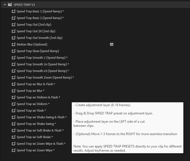Click preset icon for Speed Trap Basic 2
Image resolution: width=190 pixels, height=161 pixels.
tap(13, 18)
